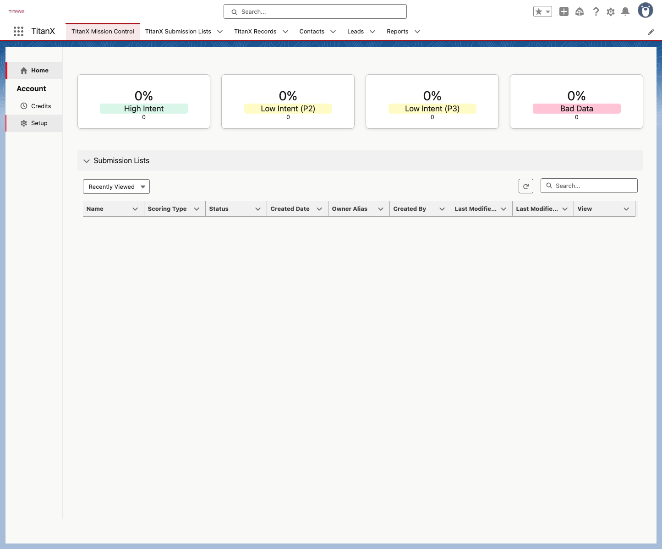The width and height of the screenshot is (662, 549).
Task: Open the Help question mark icon
Action: click(x=596, y=12)
